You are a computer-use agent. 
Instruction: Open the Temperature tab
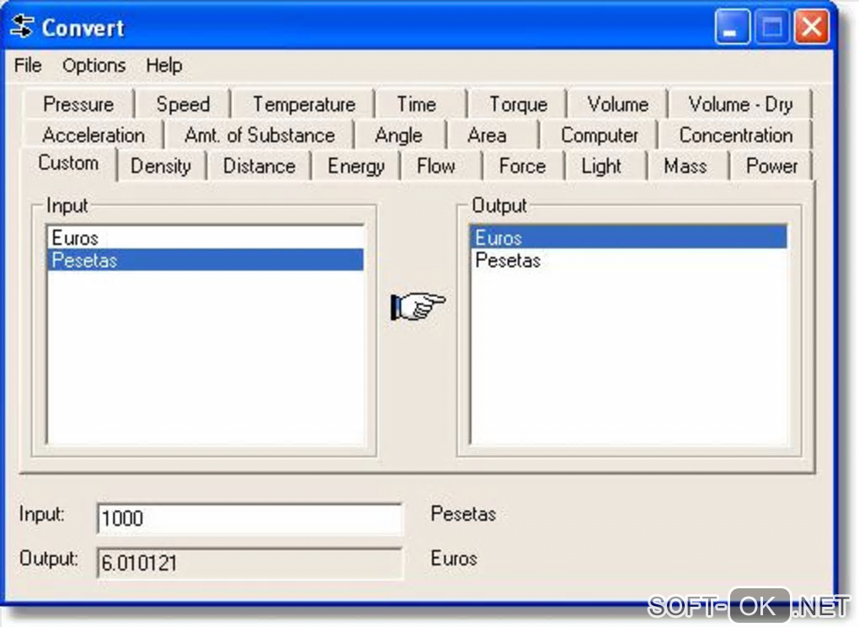point(303,104)
